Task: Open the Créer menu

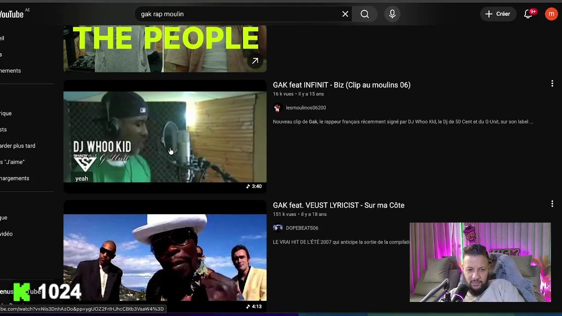Action: click(498, 14)
